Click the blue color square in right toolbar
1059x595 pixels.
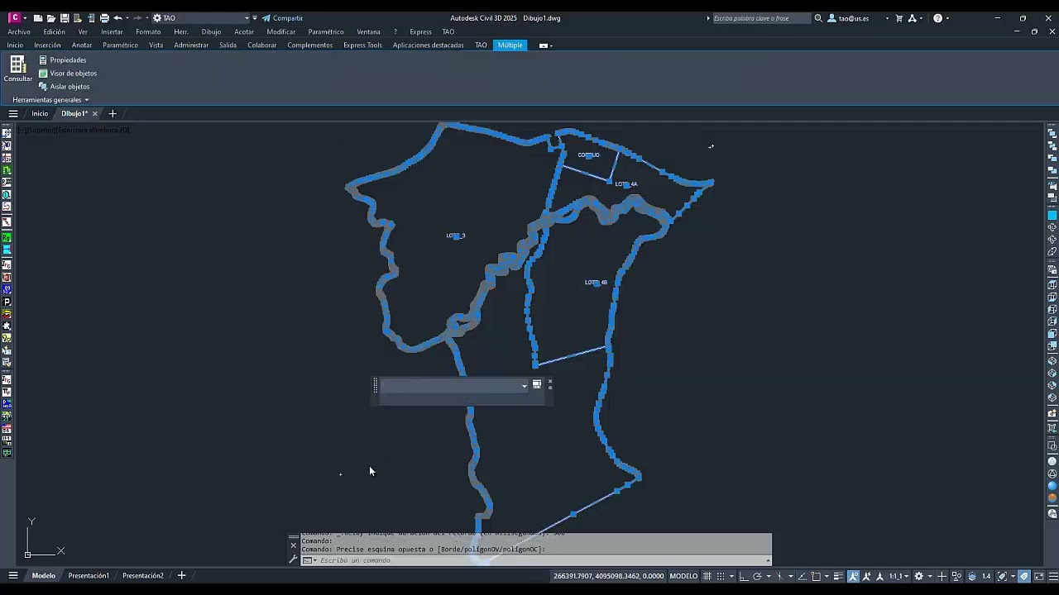pyautogui.click(x=1052, y=216)
